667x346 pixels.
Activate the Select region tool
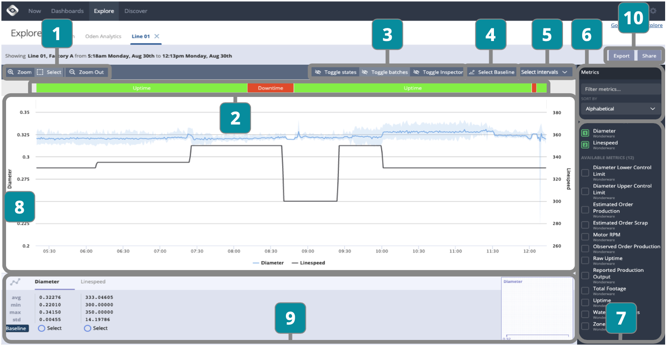click(49, 72)
